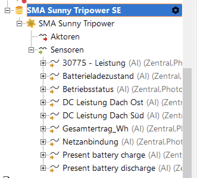Click the sun icon beside SMA Sunny Tripower
Viewport: 197px width, 178px height.
(31, 23)
